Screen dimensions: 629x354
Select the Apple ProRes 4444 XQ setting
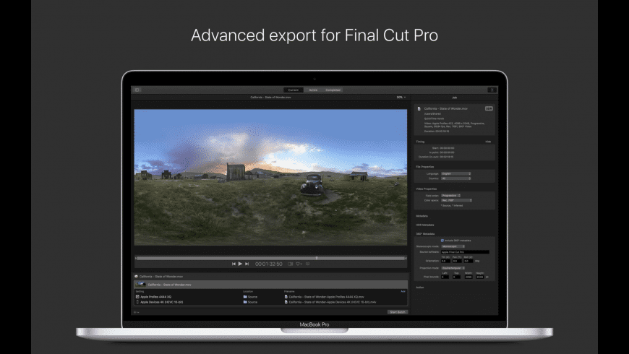click(156, 297)
